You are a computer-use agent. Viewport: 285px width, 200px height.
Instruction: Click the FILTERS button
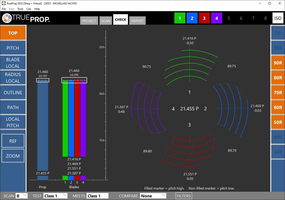tap(183, 196)
